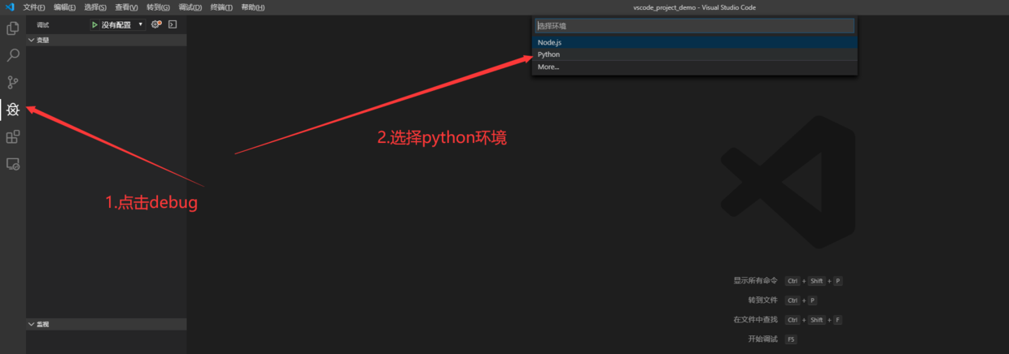
Task: Open the Search magnifier in activity bar
Action: 12,55
